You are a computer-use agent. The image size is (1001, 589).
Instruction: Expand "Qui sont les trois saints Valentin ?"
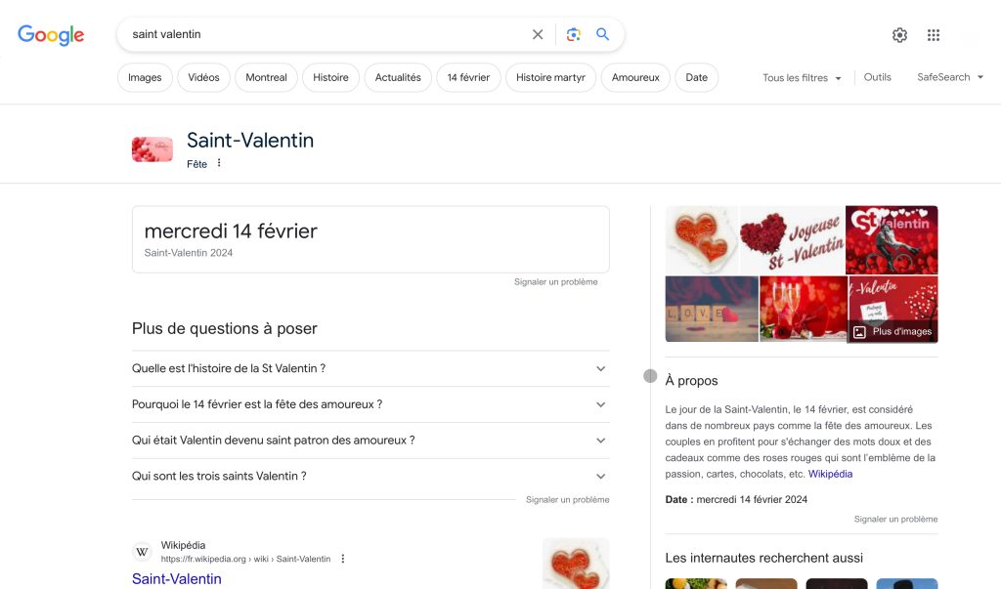370,476
